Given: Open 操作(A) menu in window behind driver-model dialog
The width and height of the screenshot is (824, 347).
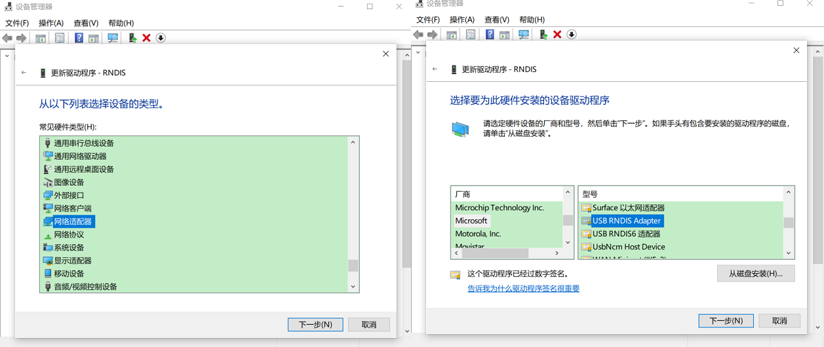Looking at the screenshot, I should coord(462,20).
